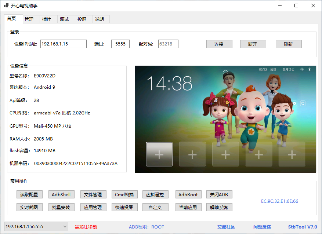
Task: Click the 自定义 button
Action: coord(155,207)
